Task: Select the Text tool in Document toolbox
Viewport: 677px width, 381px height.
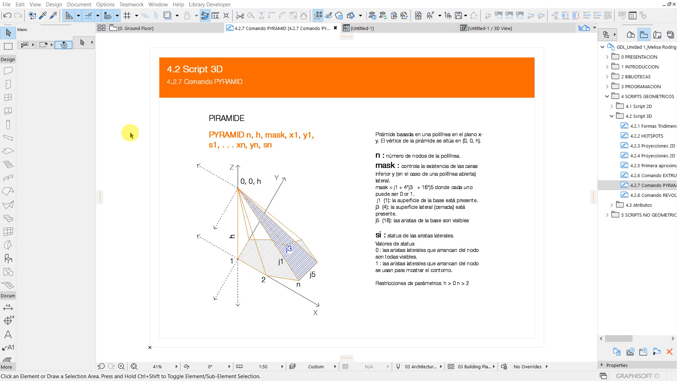Action: coord(8,334)
